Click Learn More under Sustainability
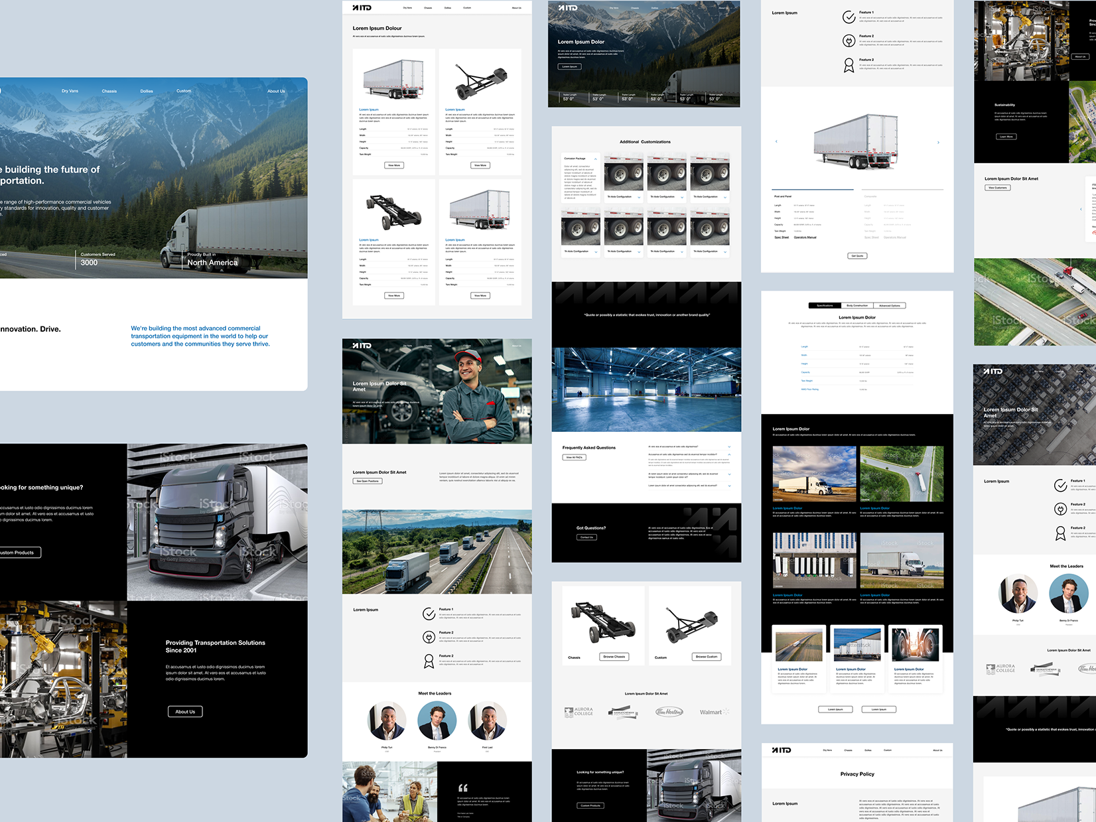The height and width of the screenshot is (822, 1096). [x=1006, y=137]
